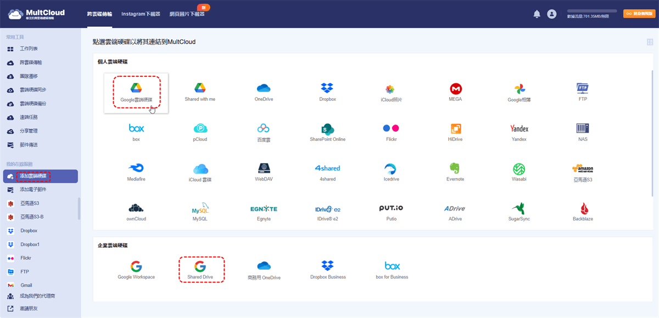Choose the WebDAV connection
659x318 pixels.
click(264, 172)
